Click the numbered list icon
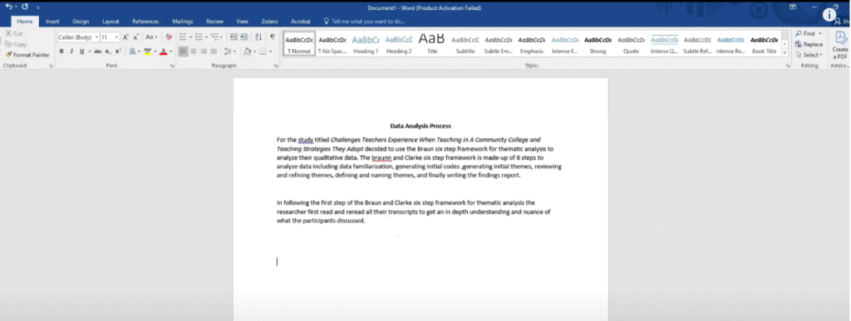 pyautogui.click(x=200, y=36)
